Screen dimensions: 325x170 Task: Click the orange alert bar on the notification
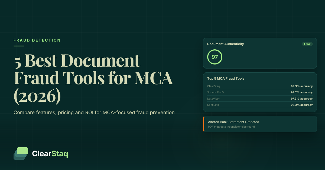coord(204,124)
